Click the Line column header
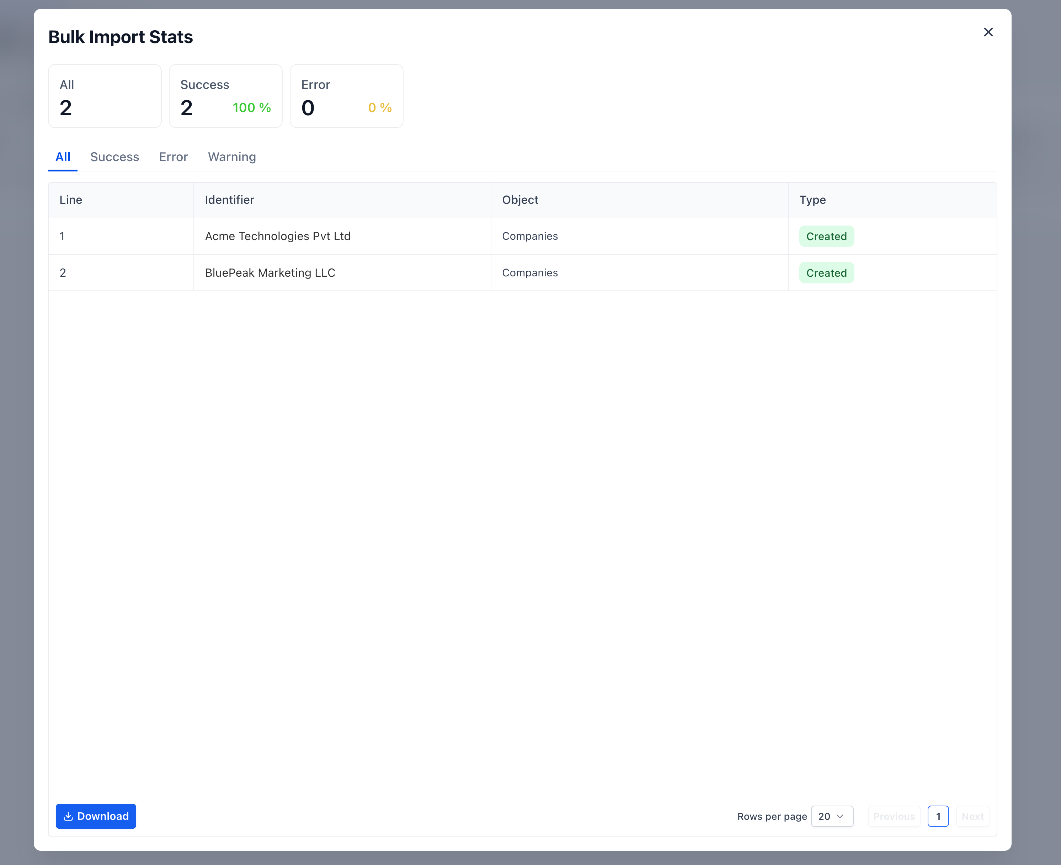 pos(71,200)
